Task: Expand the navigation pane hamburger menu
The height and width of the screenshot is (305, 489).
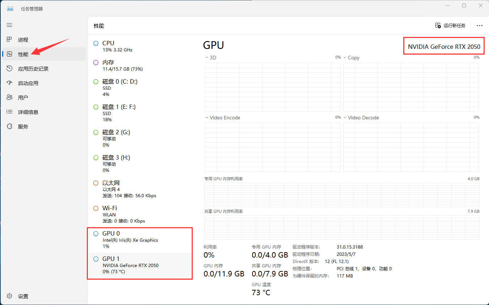Action: tap(9, 25)
